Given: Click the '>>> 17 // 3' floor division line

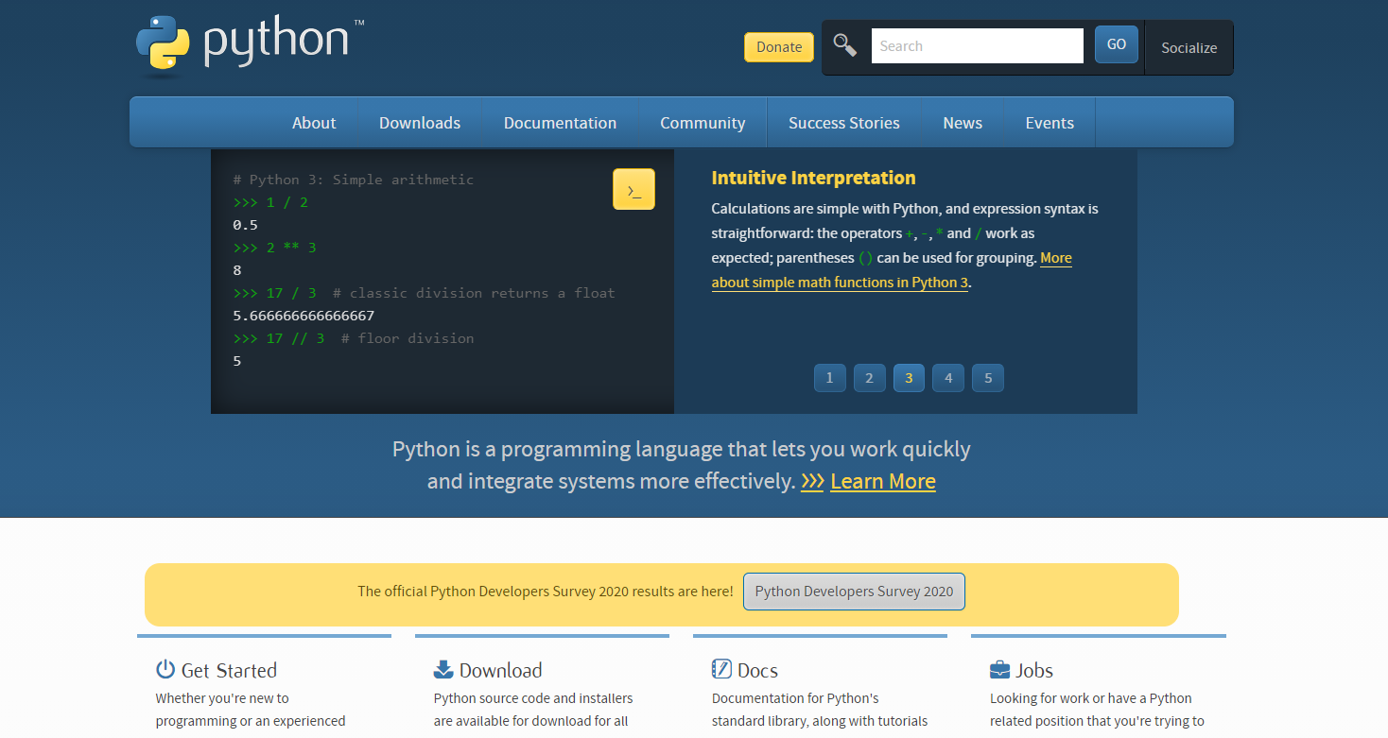Looking at the screenshot, I should (x=353, y=338).
